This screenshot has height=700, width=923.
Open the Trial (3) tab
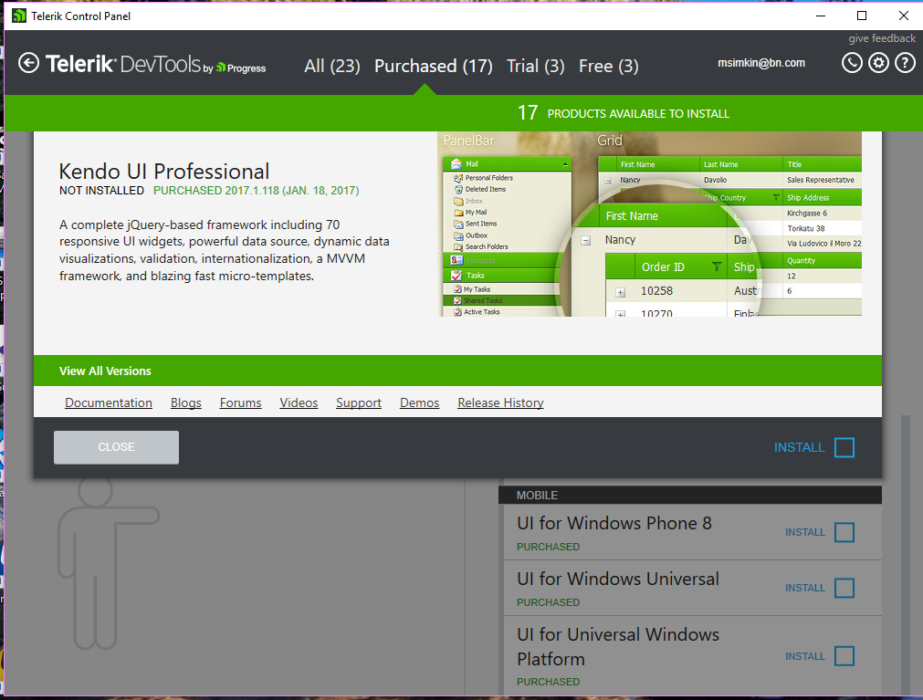pos(536,66)
